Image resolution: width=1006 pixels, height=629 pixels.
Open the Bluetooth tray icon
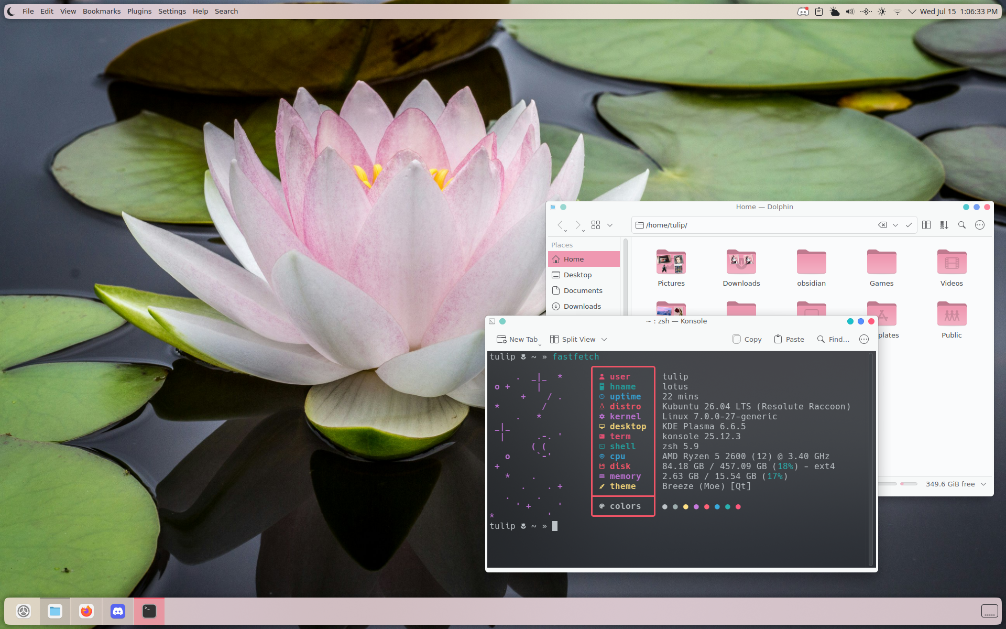point(866,11)
